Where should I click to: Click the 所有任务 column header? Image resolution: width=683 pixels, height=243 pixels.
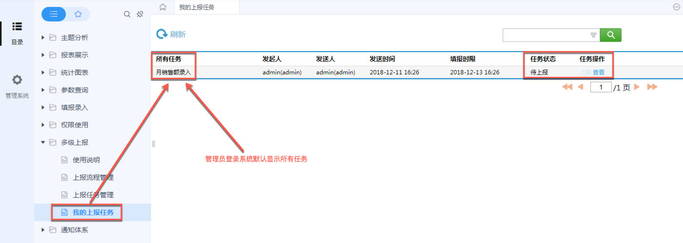tap(169, 59)
